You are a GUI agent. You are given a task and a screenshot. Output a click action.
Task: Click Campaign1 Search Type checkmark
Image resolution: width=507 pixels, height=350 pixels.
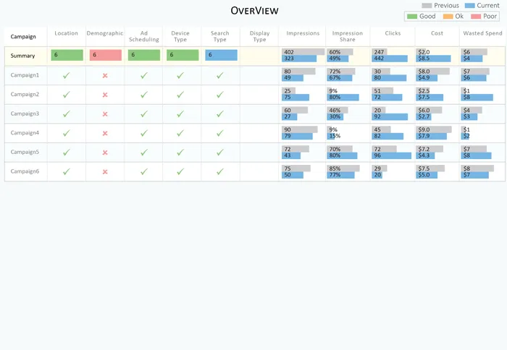coord(220,75)
